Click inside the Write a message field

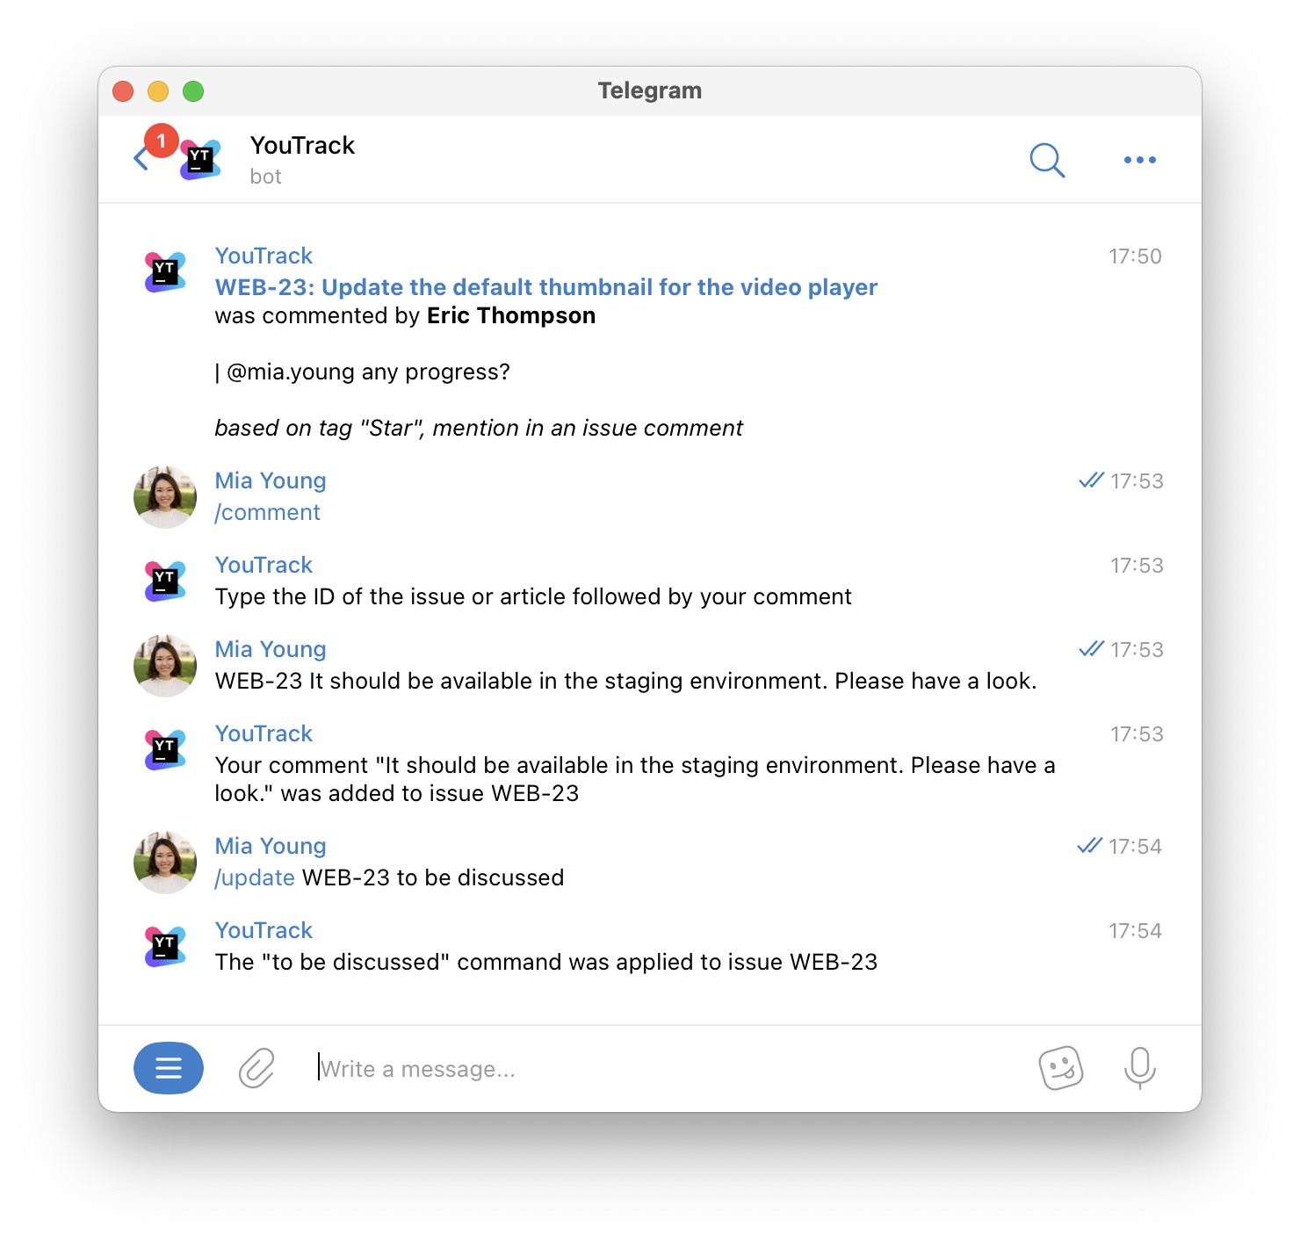coord(527,1068)
